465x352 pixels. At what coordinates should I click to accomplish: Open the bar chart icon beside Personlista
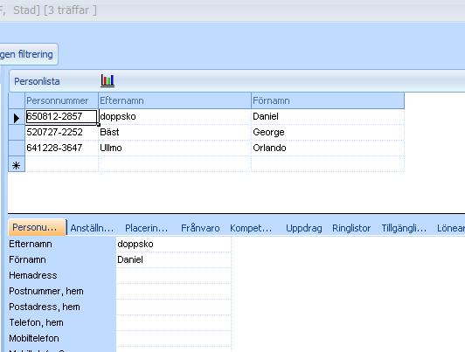[x=108, y=80]
